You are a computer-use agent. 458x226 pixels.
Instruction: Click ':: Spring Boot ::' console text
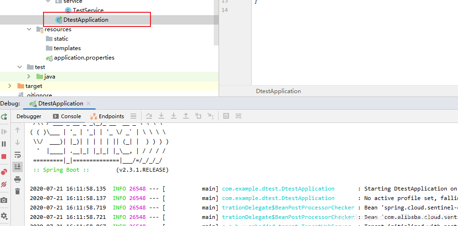pos(61,170)
